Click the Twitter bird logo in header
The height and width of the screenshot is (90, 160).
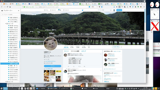[82, 10]
